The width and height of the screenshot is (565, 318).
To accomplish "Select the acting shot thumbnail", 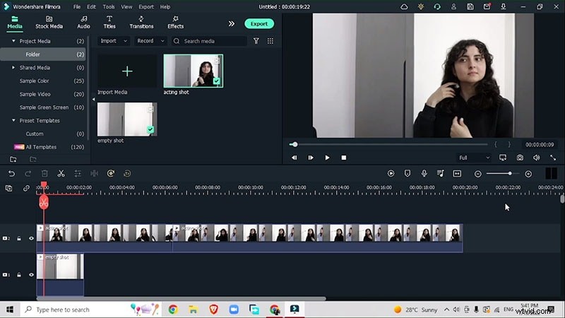I will click(194, 71).
